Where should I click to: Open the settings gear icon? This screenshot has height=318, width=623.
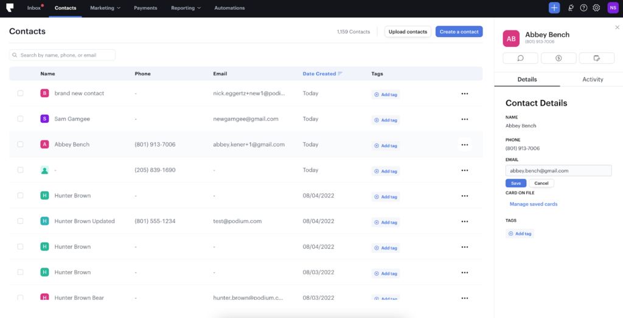(596, 8)
